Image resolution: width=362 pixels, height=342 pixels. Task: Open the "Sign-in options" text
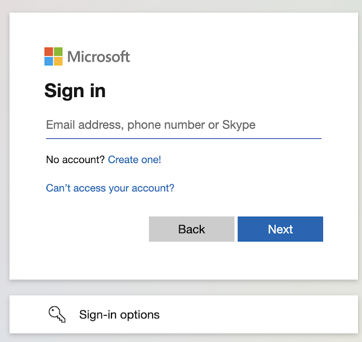tap(119, 314)
